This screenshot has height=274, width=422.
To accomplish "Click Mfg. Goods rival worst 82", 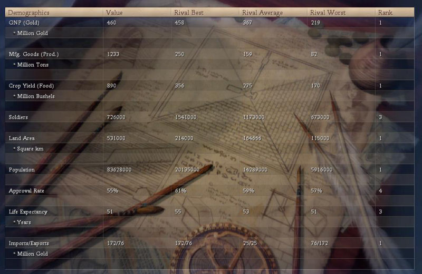I will 314,54.
